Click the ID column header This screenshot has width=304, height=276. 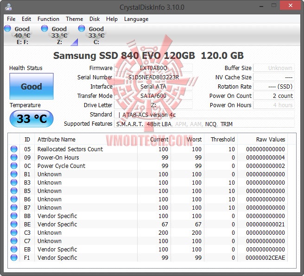(27, 139)
